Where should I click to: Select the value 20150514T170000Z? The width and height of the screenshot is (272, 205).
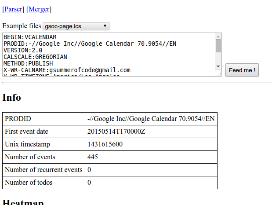click(x=116, y=132)
